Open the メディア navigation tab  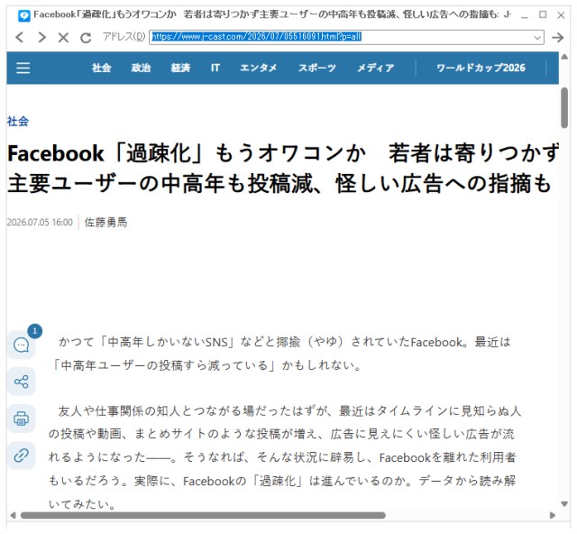click(x=376, y=68)
